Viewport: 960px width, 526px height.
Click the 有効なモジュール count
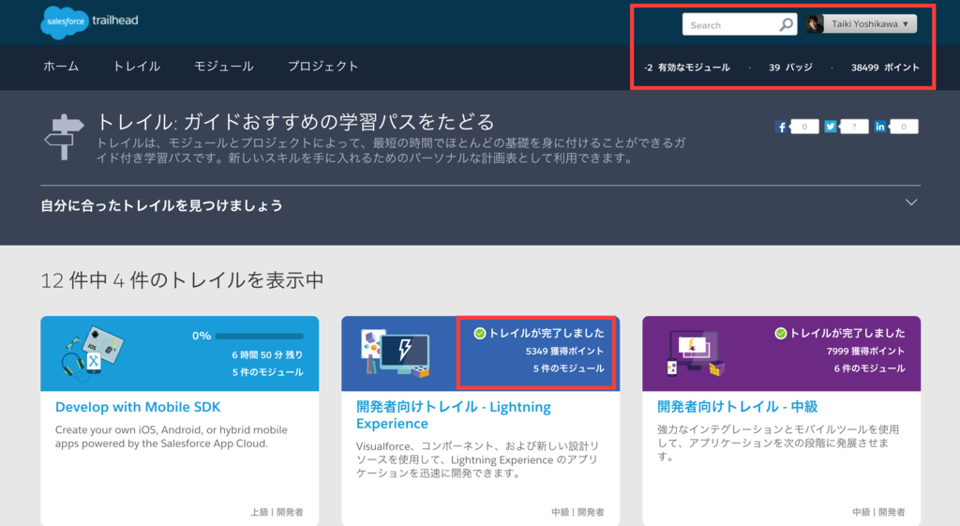[687, 68]
